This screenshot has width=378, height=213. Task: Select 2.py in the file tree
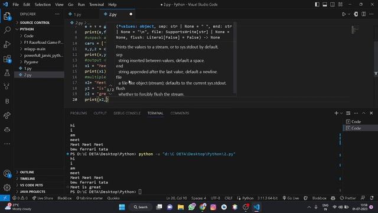[40, 75]
